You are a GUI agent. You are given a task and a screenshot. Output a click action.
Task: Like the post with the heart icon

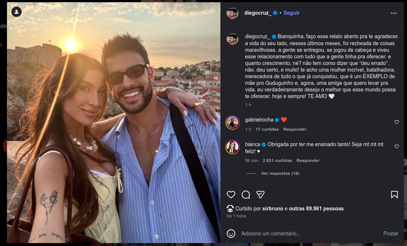(231, 195)
